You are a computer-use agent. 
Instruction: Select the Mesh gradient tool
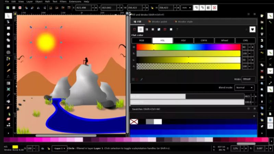pyautogui.click(x=8, y=89)
